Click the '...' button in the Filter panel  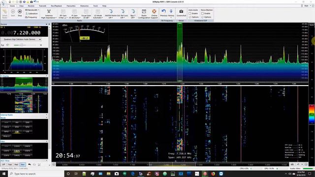pos(6,146)
